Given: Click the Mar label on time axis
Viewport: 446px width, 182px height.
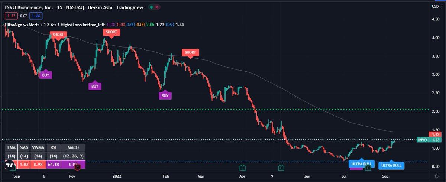Looking at the screenshot, I should click(202, 177).
